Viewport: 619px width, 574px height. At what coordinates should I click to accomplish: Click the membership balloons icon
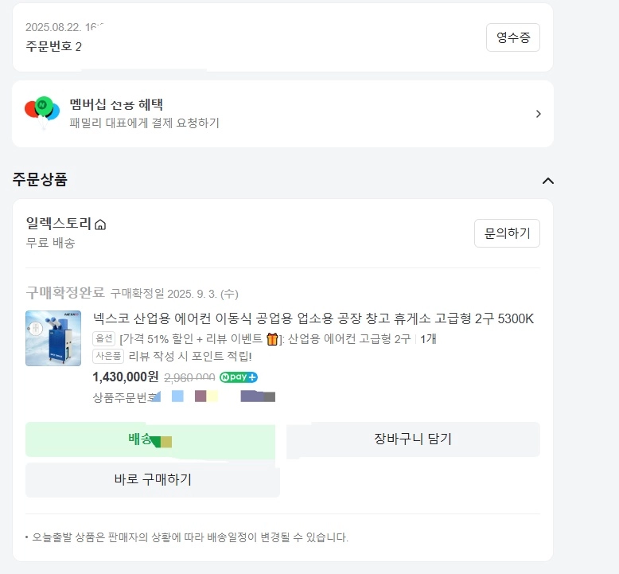click(x=42, y=111)
